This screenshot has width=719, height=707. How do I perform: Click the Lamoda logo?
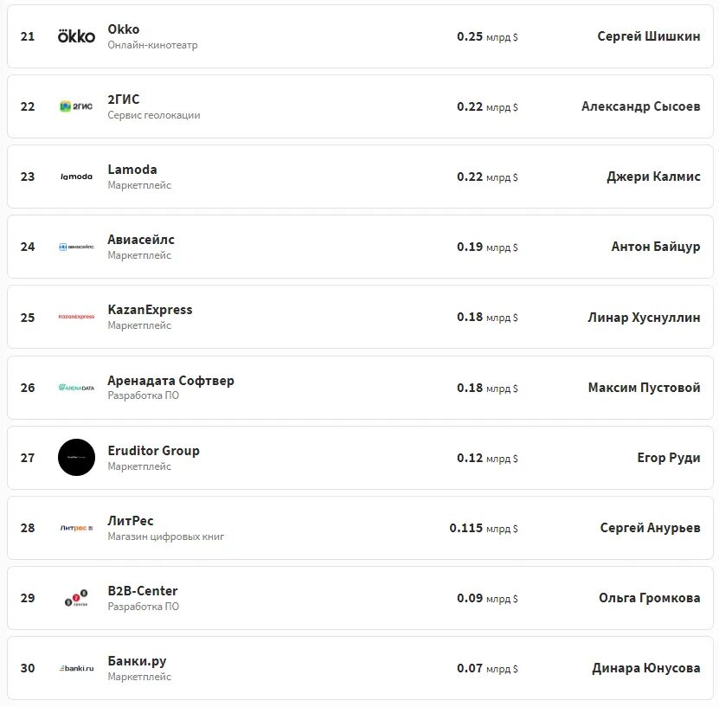coord(76,177)
